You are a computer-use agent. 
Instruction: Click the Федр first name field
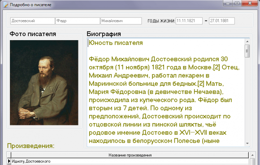78,21
